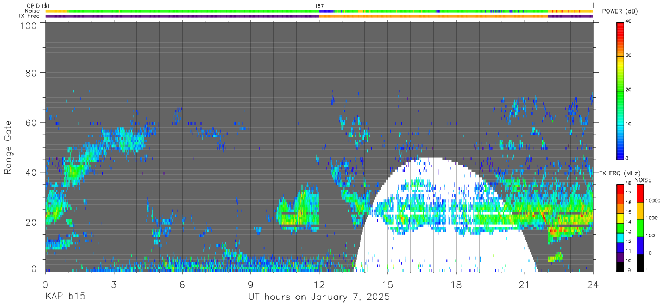Click the '100' tick on the Range Gate axis
This screenshot has height=308, width=667.
coord(28,25)
